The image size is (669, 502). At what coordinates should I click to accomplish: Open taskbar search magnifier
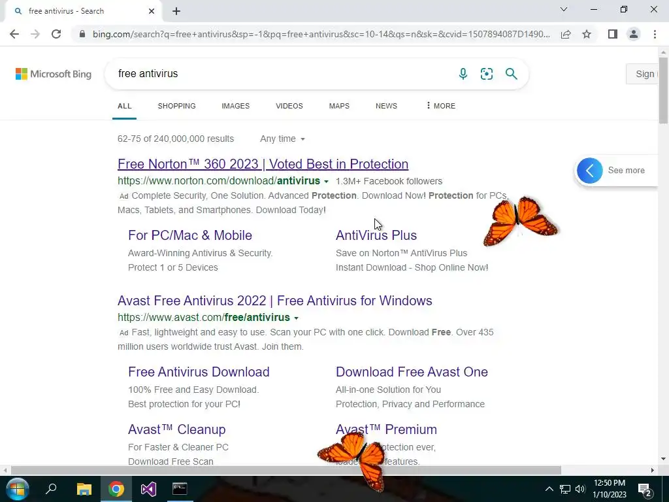pos(51,489)
